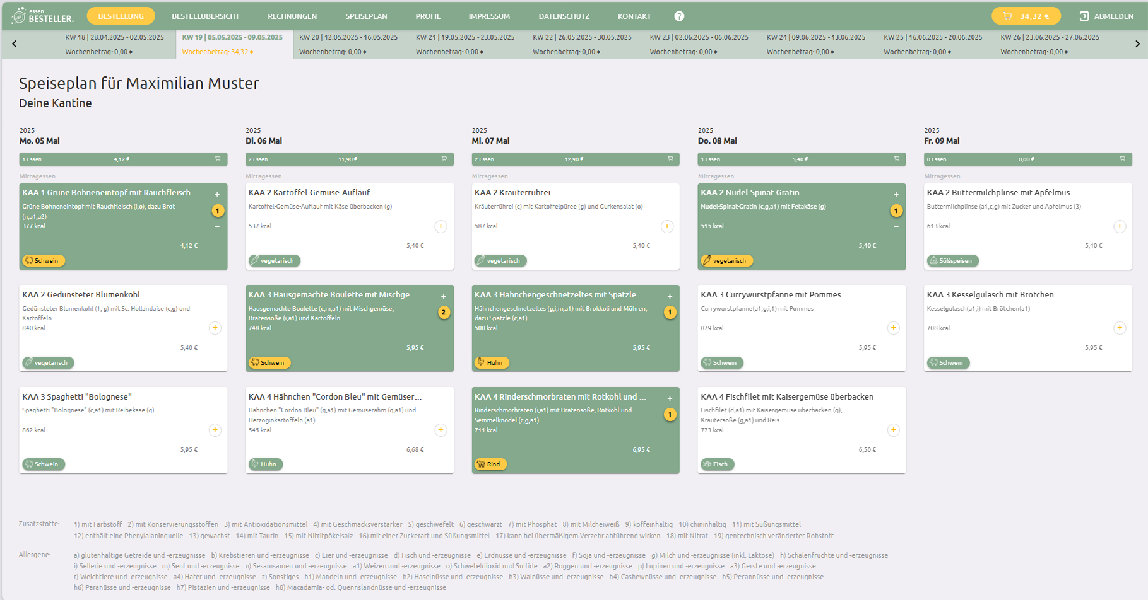1148x600 pixels.
Task: Click the cart icon in Friday's summary bar
Action: (x=1122, y=159)
